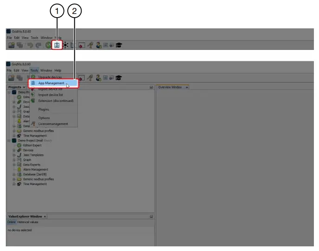Screen dimensions: 319x251
Task: Select the ValueExplorer Window tab
Action: pos(25,216)
